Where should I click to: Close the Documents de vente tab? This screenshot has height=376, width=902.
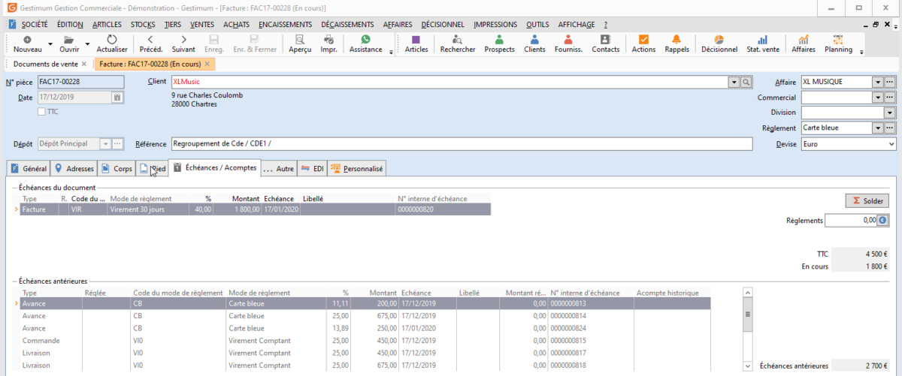pos(84,64)
